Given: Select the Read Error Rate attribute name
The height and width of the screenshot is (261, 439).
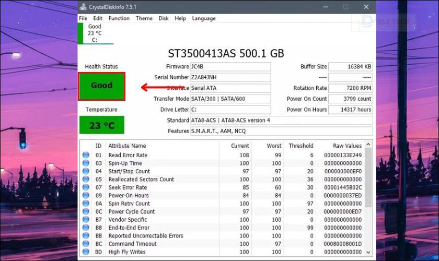Looking at the screenshot, I should [128, 155].
